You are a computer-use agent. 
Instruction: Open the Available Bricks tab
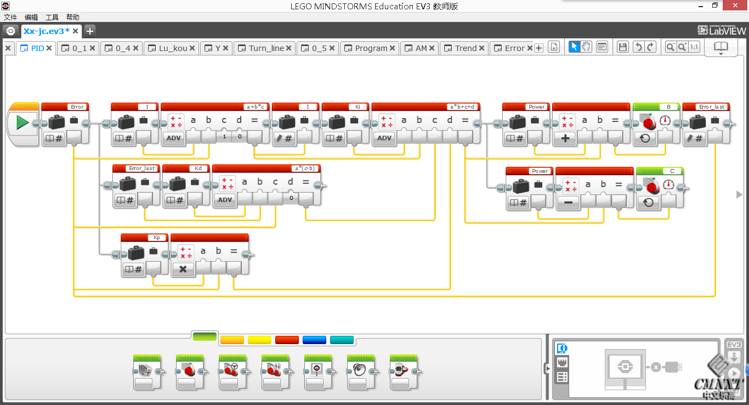562,377
